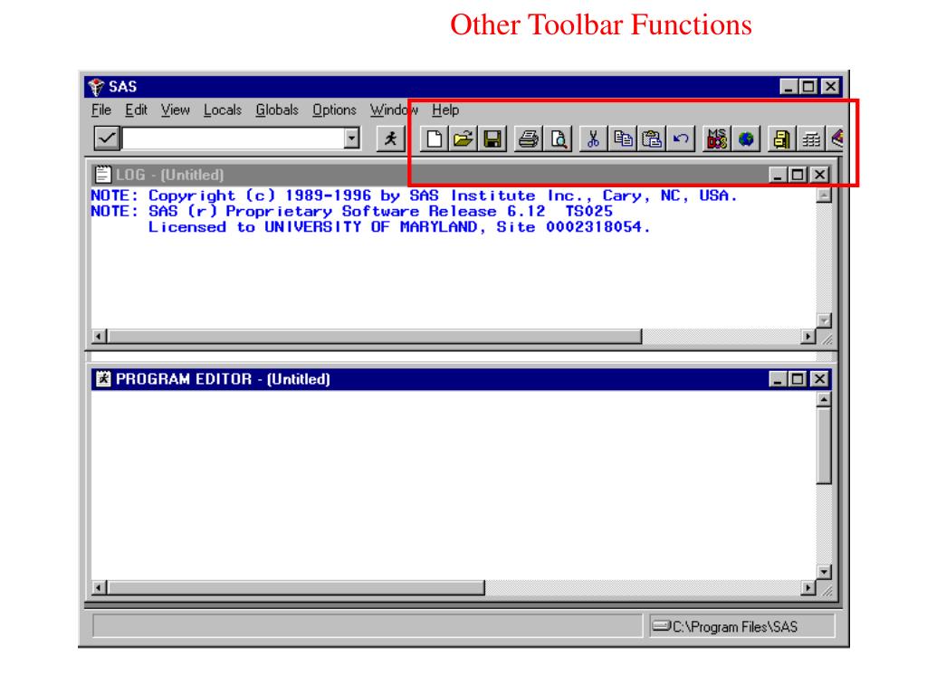Click into the command bar input field
This screenshot has height=695, width=927.
tap(233, 138)
